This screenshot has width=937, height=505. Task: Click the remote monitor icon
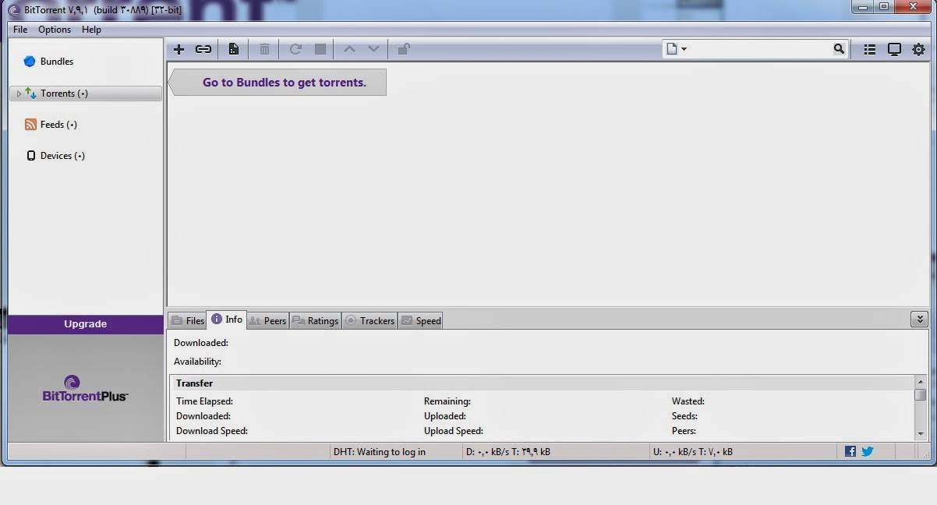[894, 49]
